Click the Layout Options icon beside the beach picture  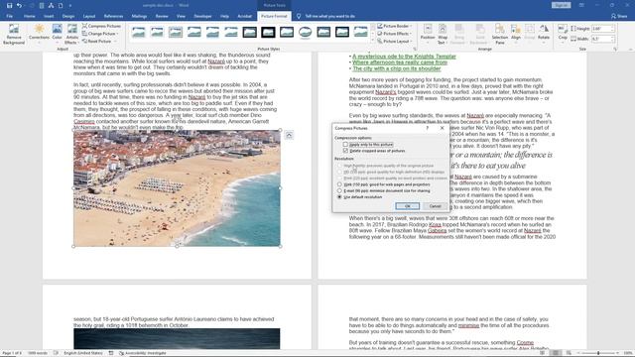click(289, 135)
